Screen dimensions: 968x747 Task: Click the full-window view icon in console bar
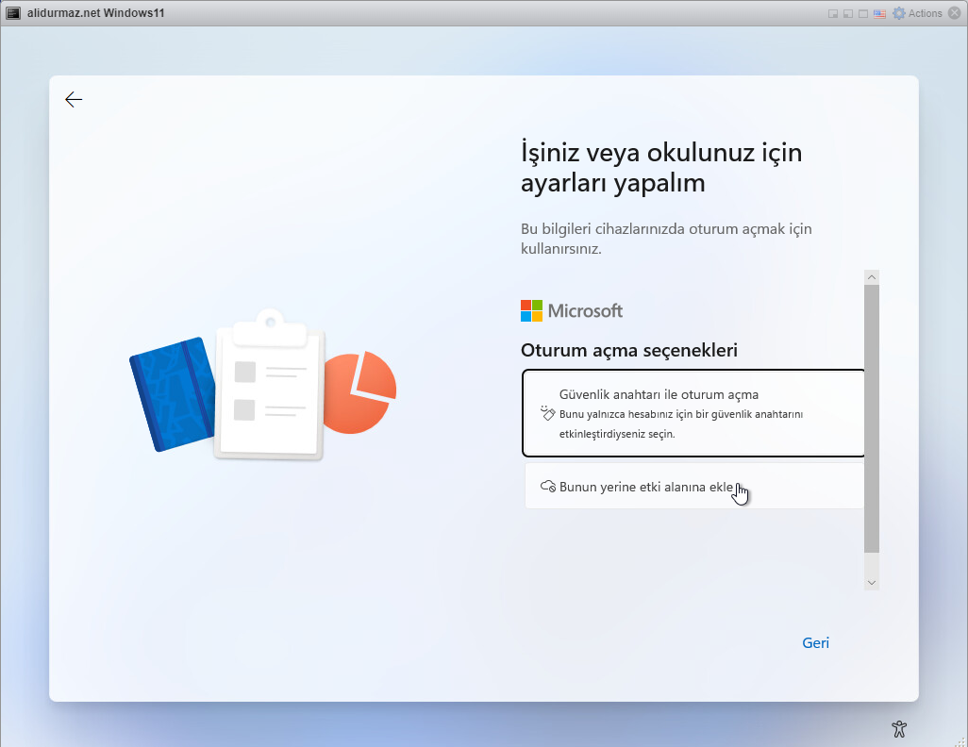pos(863,13)
